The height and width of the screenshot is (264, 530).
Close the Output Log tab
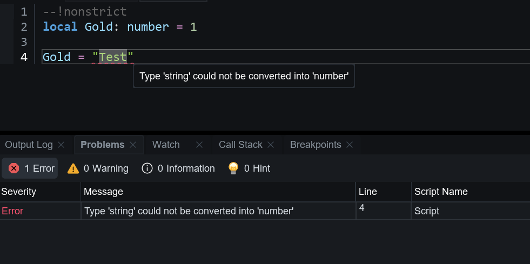pos(61,145)
